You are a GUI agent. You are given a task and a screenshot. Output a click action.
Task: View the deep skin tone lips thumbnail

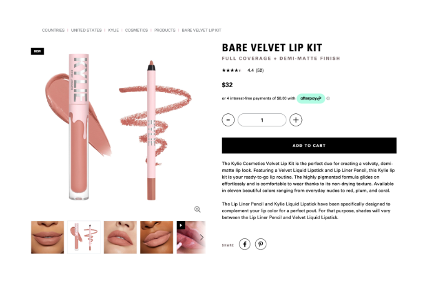click(157, 237)
